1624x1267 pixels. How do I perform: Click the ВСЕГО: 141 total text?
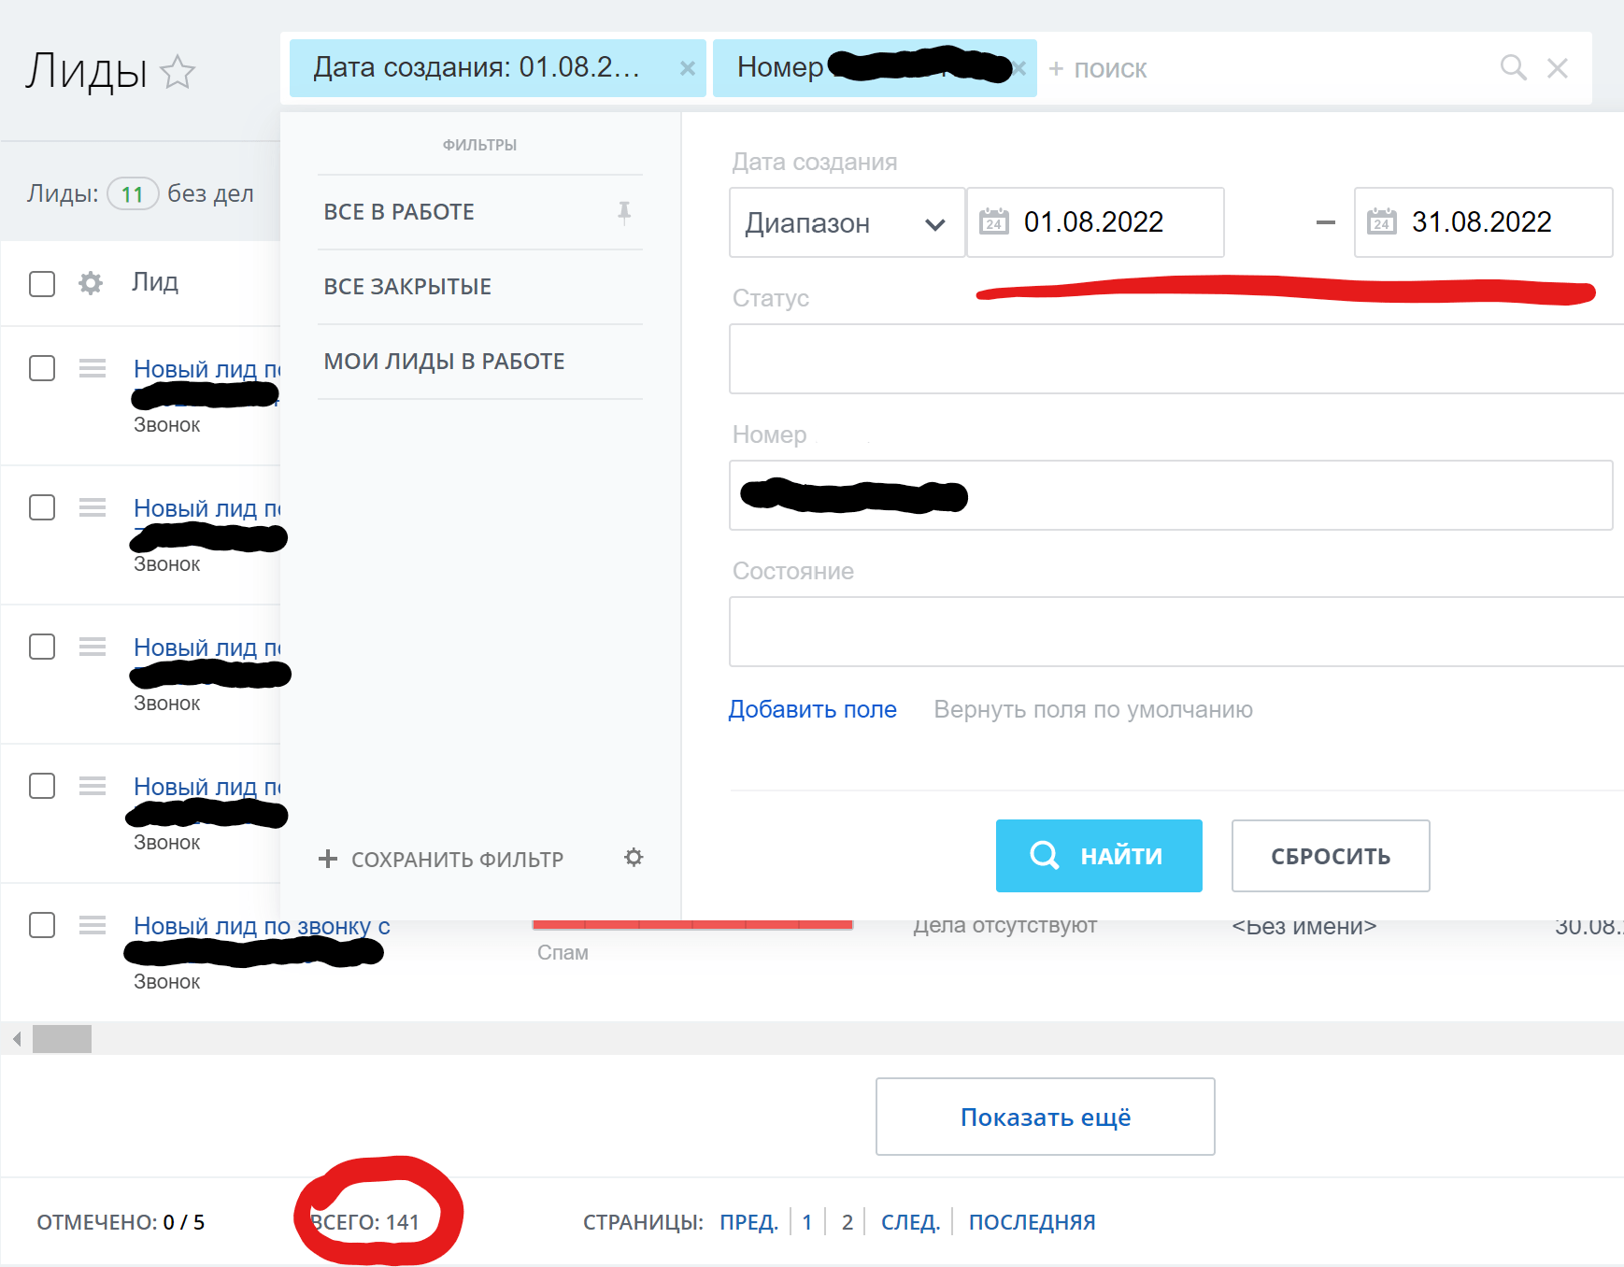point(365,1222)
